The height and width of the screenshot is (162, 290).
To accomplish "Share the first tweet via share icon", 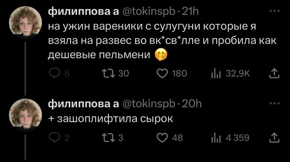I will click(274, 73).
